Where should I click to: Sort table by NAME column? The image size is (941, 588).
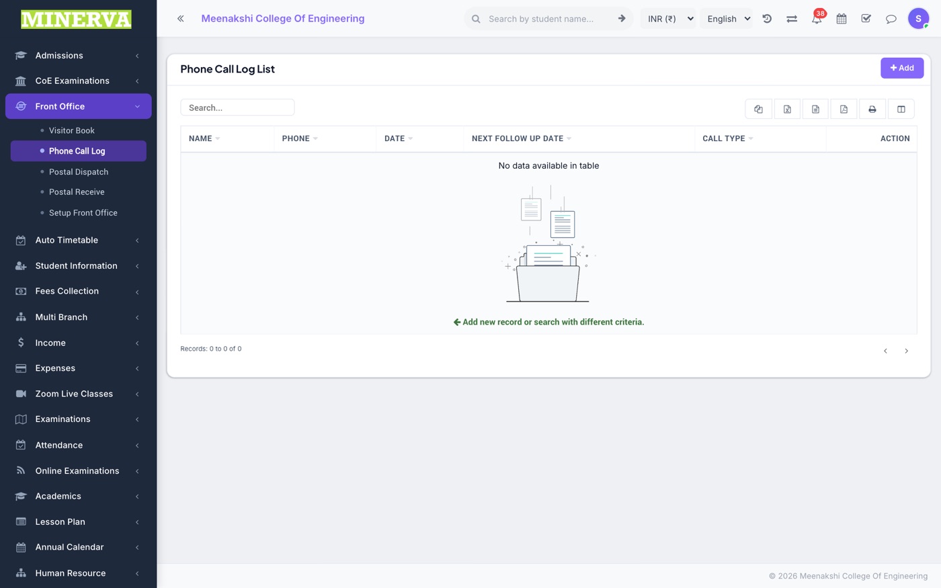pyautogui.click(x=227, y=138)
